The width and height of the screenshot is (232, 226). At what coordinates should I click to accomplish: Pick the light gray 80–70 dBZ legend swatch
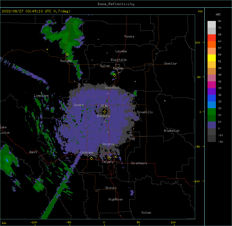tap(212, 24)
